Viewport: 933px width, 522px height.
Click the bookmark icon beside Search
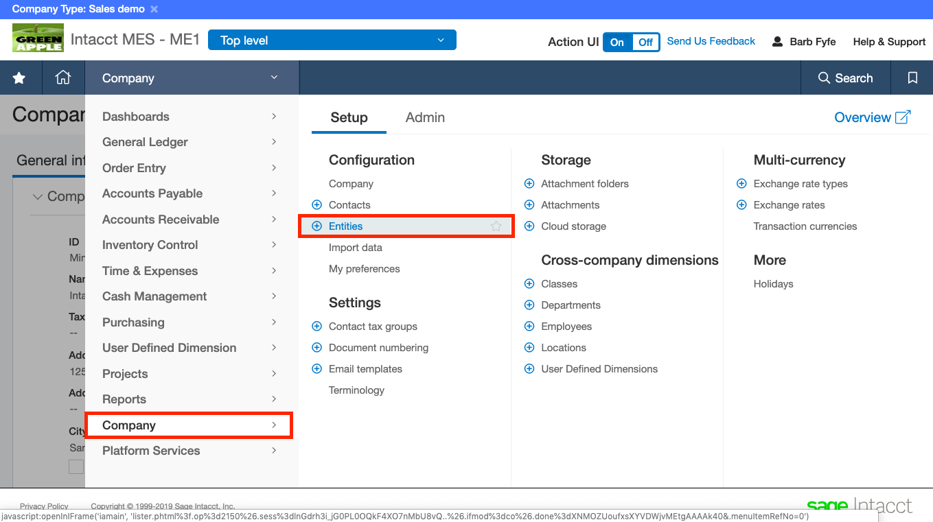pyautogui.click(x=912, y=78)
